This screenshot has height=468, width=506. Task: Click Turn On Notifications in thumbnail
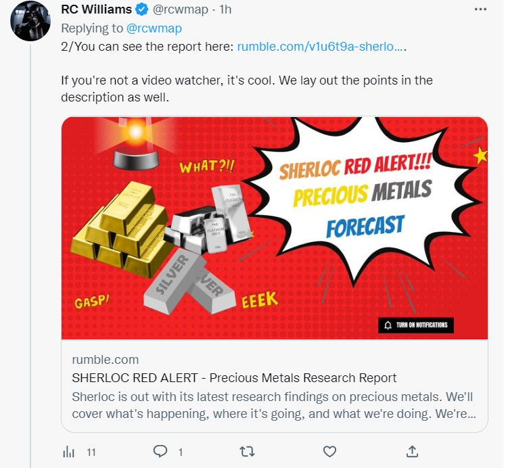tap(416, 325)
